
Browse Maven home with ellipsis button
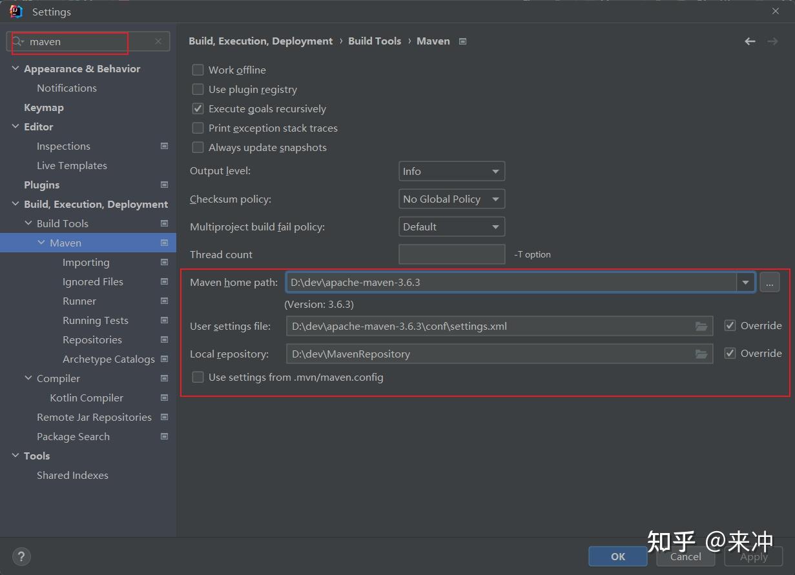770,282
